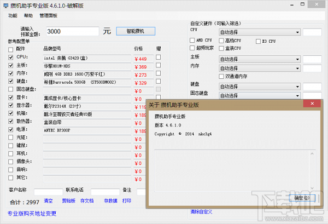This screenshot has height=224, width=328.
Task: Open the 帮助 menu
Action: point(28,15)
